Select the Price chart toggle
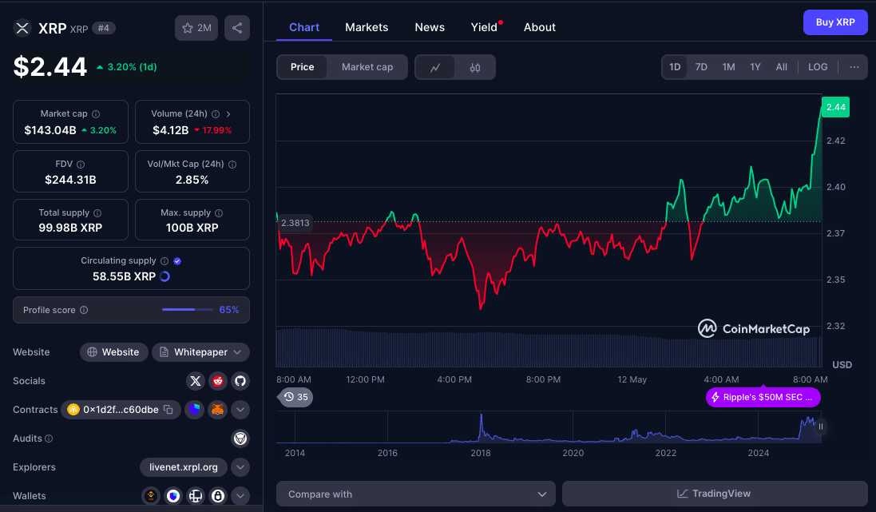Image resolution: width=876 pixels, height=512 pixels. pyautogui.click(x=302, y=67)
